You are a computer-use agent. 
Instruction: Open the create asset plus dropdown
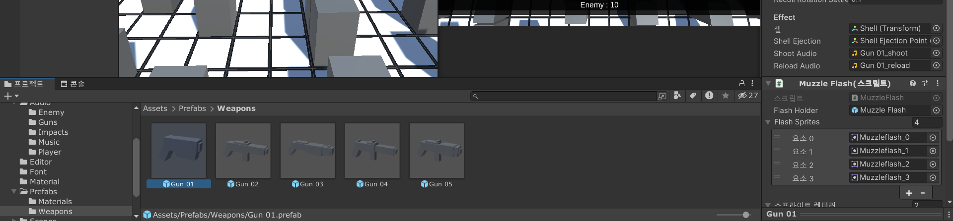(x=11, y=96)
